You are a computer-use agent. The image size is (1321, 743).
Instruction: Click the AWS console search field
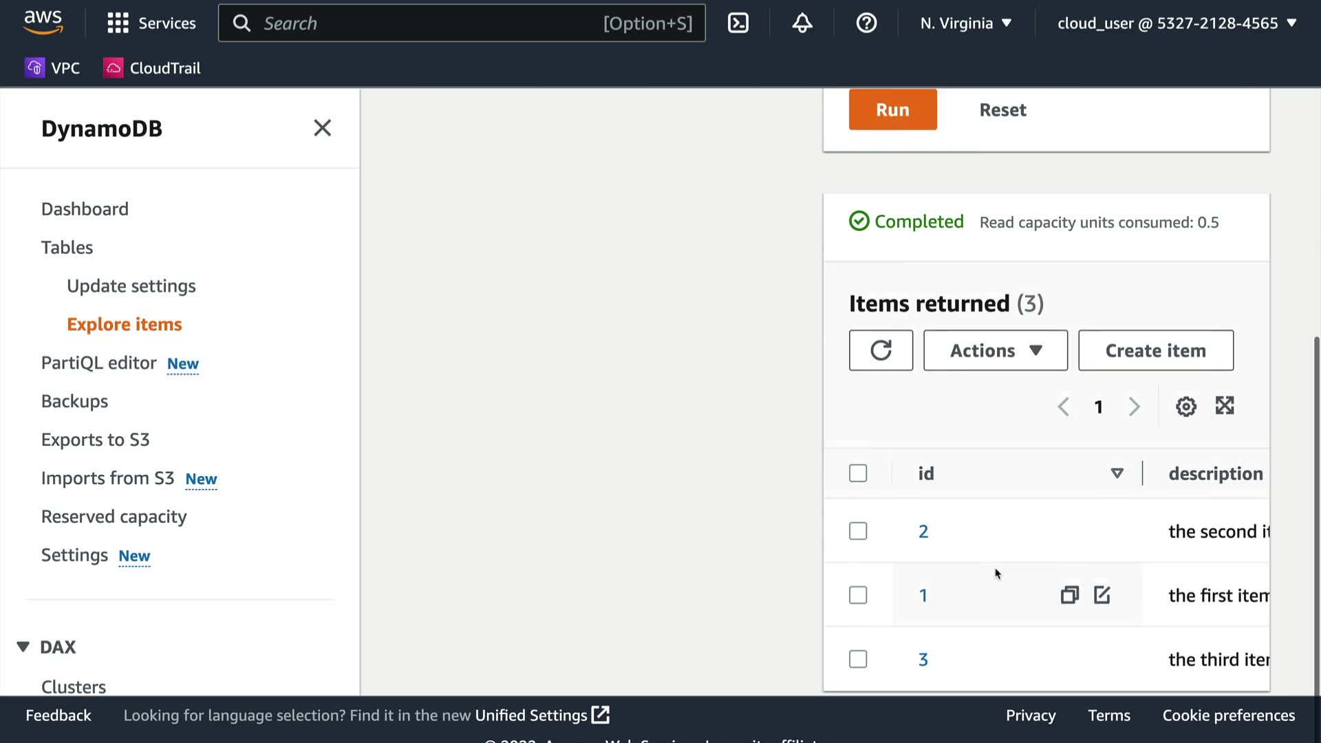click(427, 23)
